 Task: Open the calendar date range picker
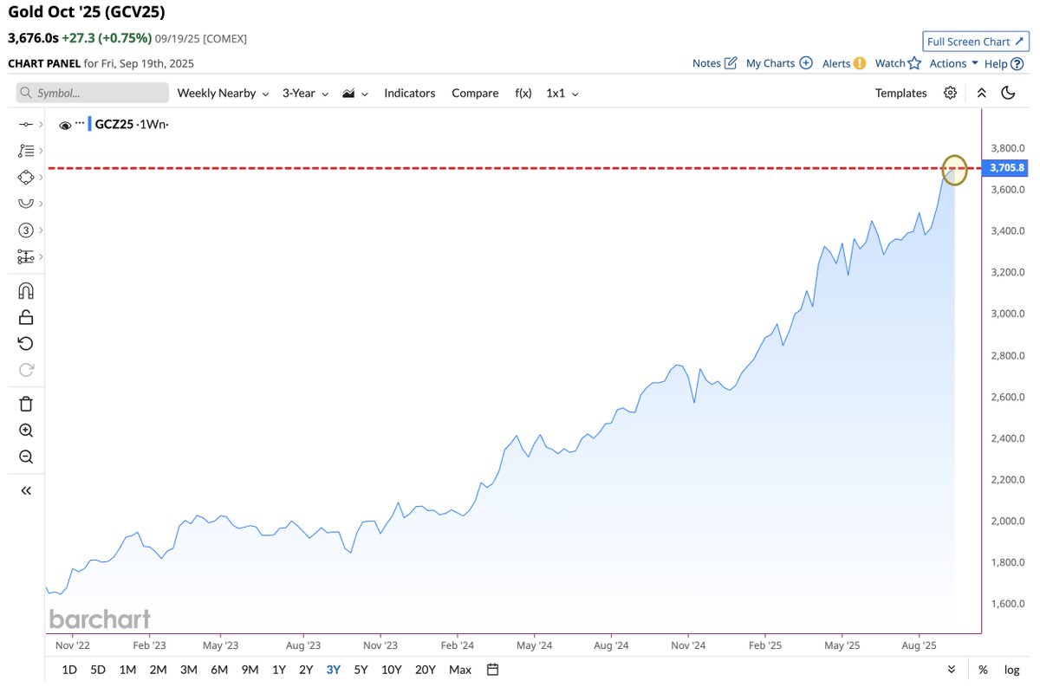pyautogui.click(x=493, y=669)
